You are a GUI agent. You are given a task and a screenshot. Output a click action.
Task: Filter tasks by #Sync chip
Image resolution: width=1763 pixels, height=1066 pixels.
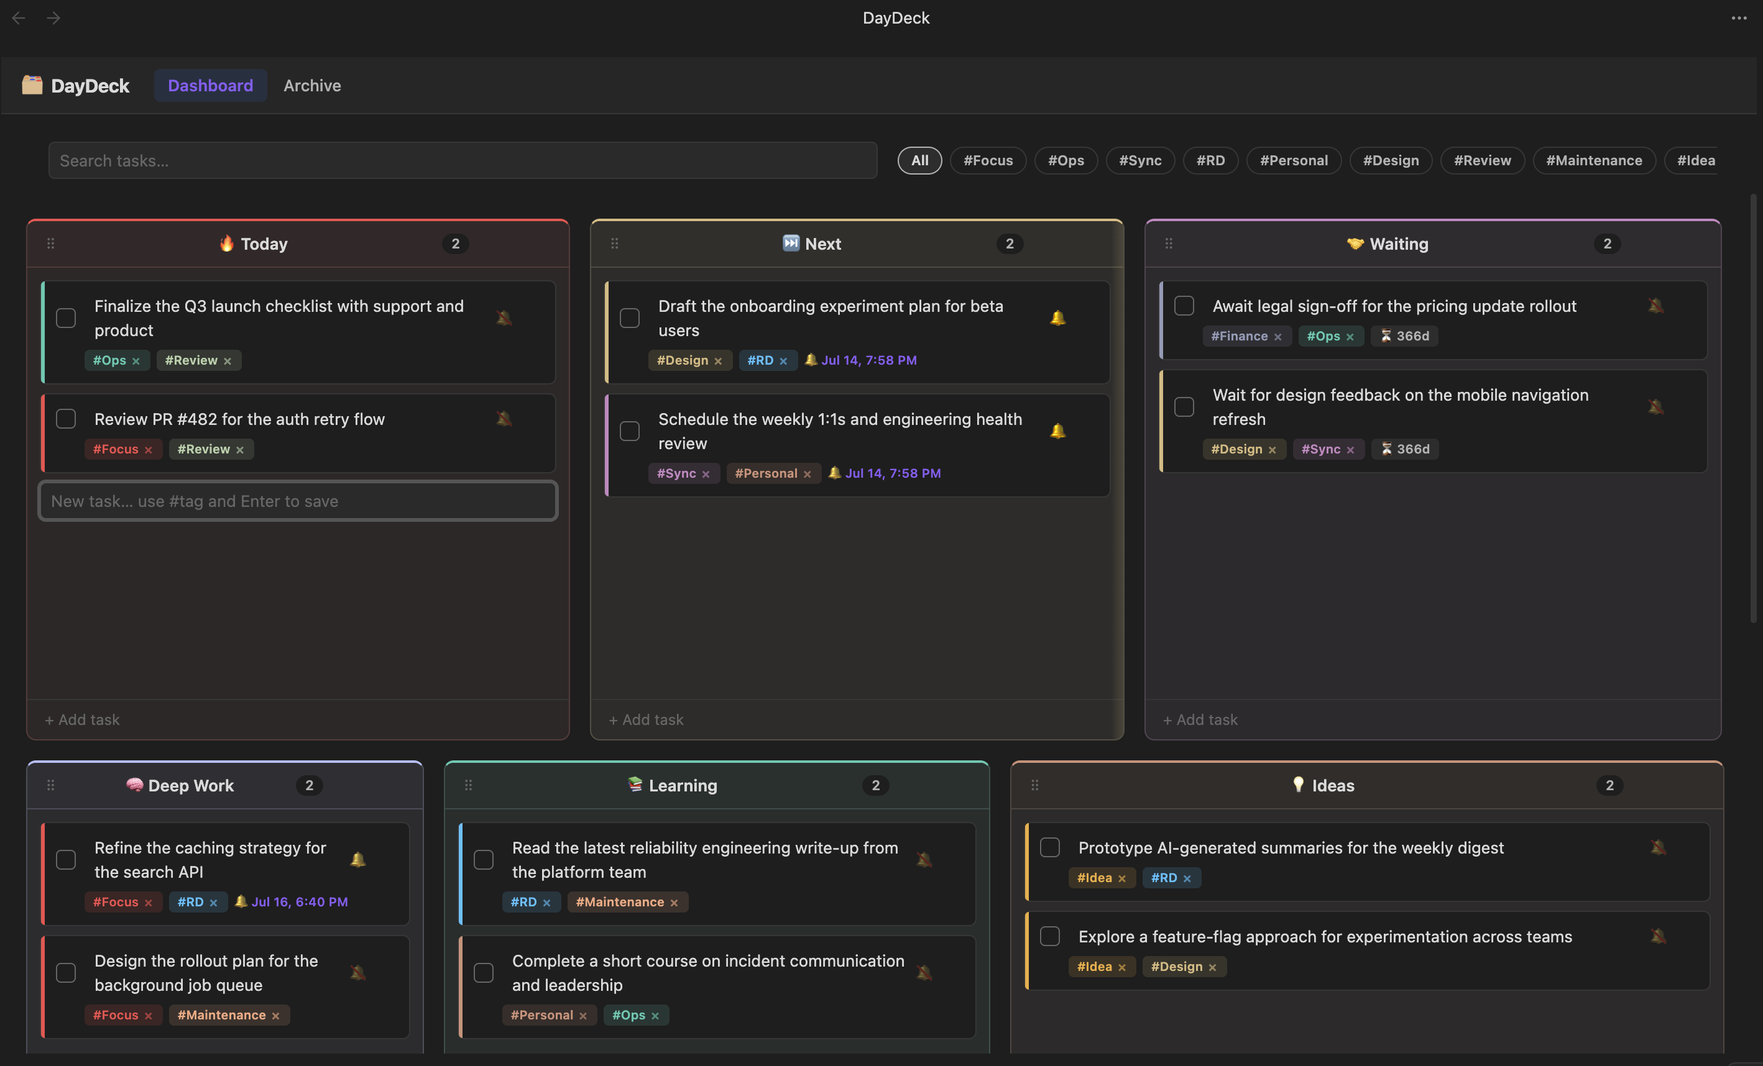pyautogui.click(x=1140, y=160)
